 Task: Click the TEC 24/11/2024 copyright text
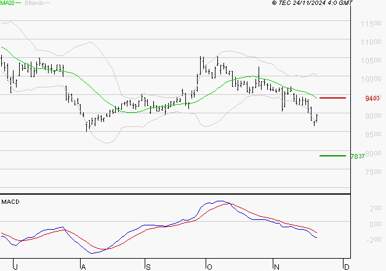pyautogui.click(x=312, y=2)
